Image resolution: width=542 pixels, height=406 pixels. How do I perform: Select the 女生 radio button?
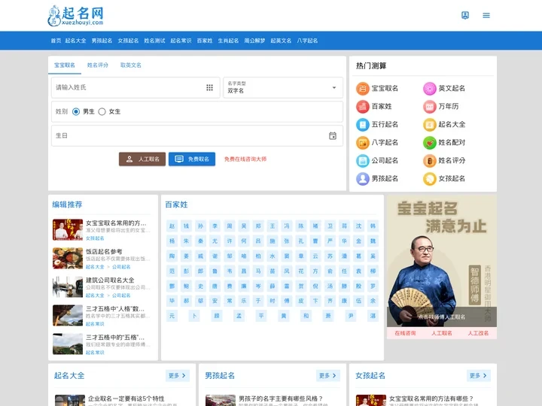pos(102,111)
